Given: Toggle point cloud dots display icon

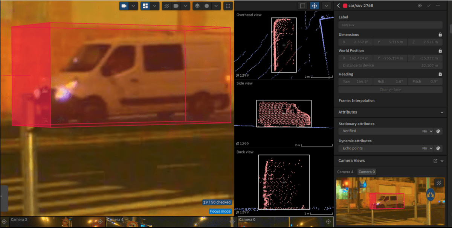Looking at the screenshot, I should (x=166, y=6).
